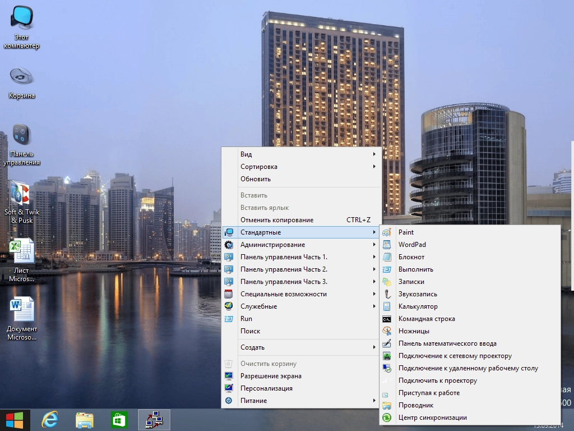
Task: Click the Центр синхронизации label text
Action: click(x=432, y=418)
